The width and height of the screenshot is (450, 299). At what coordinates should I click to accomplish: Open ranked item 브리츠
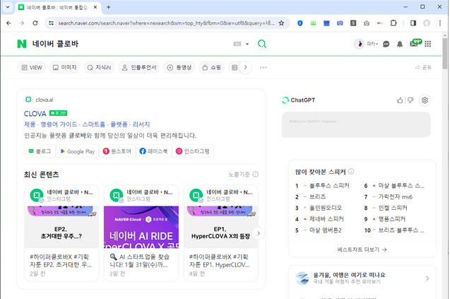coord(317,197)
